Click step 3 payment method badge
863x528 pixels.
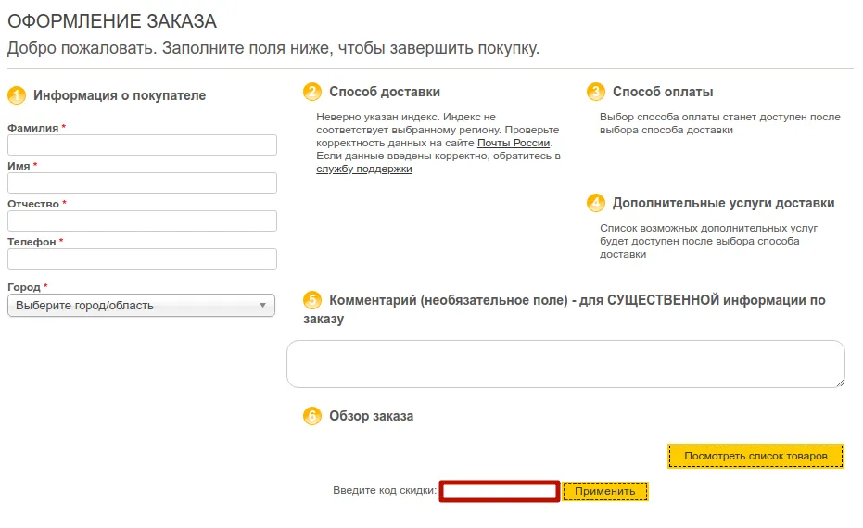pyautogui.click(x=595, y=92)
